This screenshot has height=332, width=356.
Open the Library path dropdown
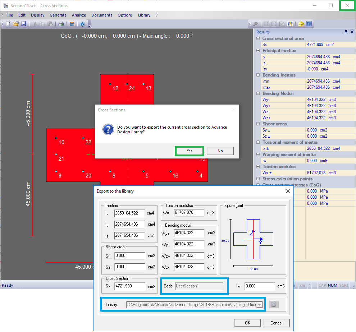tap(260, 305)
